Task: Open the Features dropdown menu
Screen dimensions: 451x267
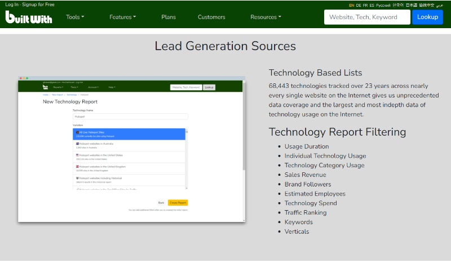Action: coord(122,17)
